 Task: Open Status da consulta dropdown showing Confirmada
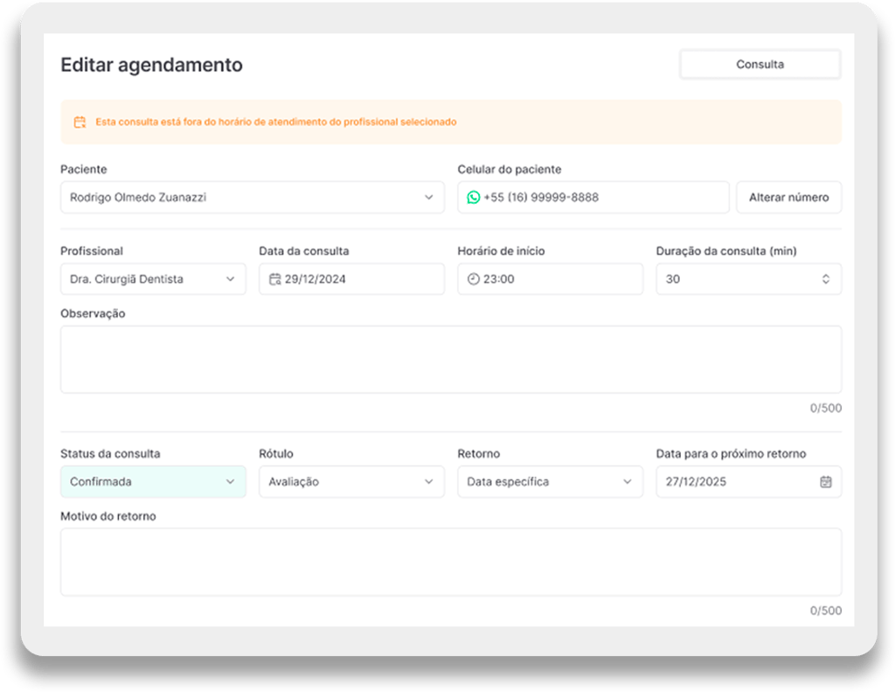153,482
